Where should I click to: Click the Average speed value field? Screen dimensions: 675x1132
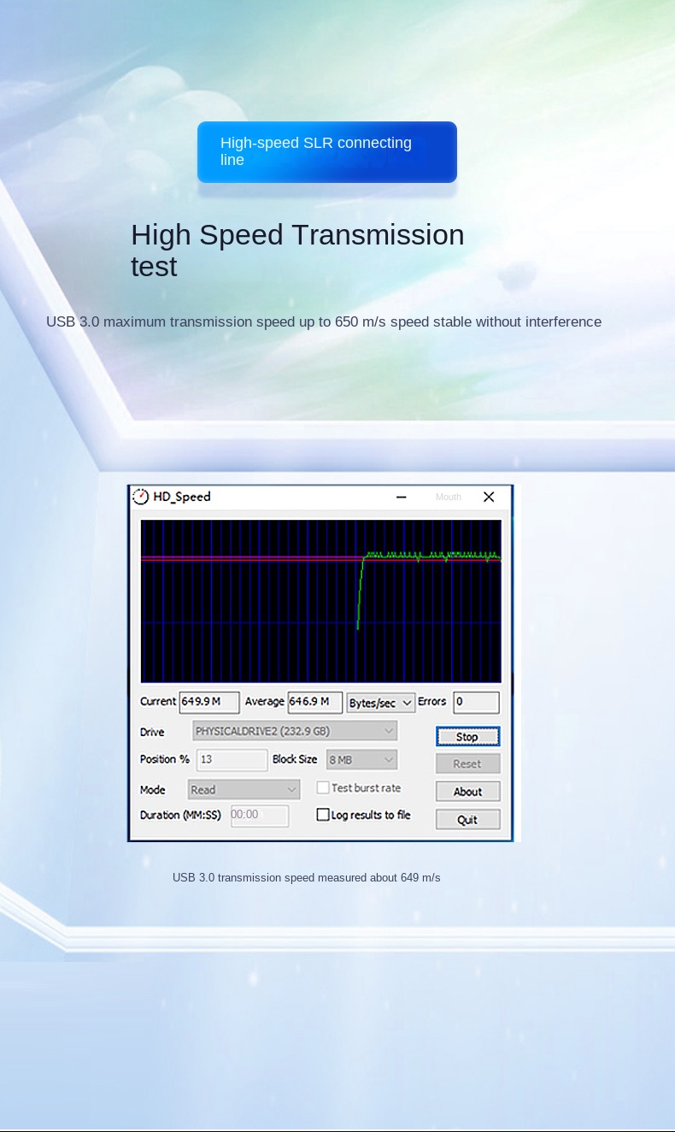[314, 702]
